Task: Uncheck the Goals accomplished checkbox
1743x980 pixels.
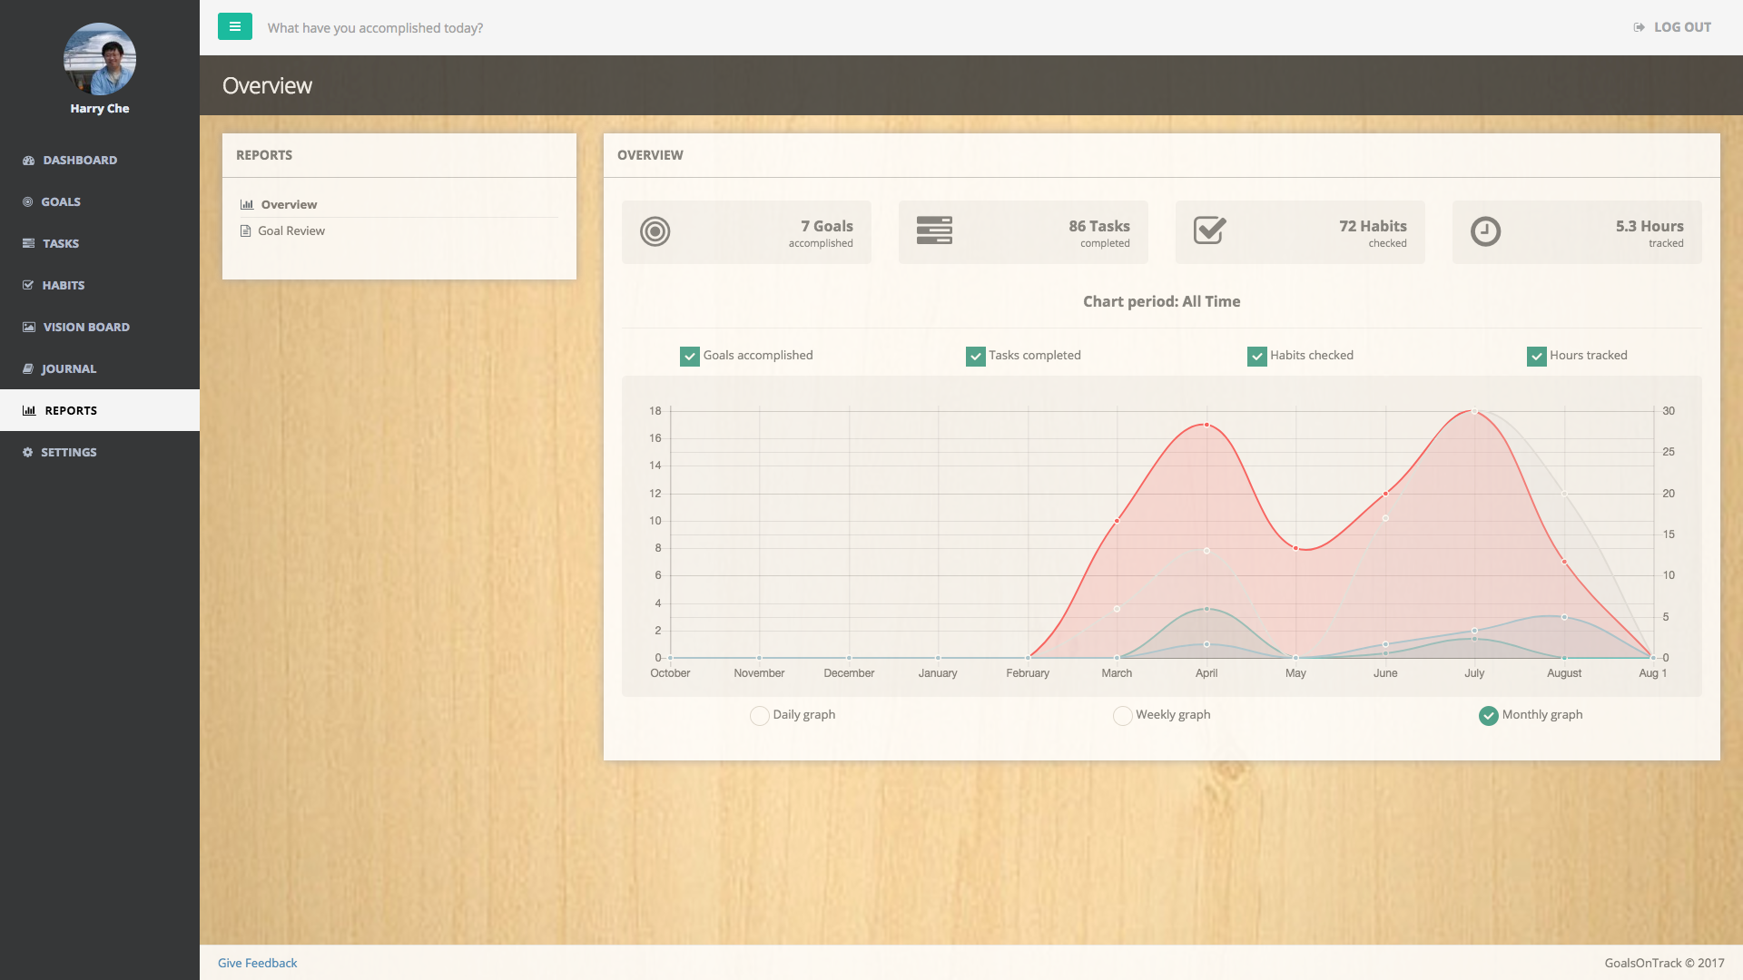Action: (x=690, y=357)
